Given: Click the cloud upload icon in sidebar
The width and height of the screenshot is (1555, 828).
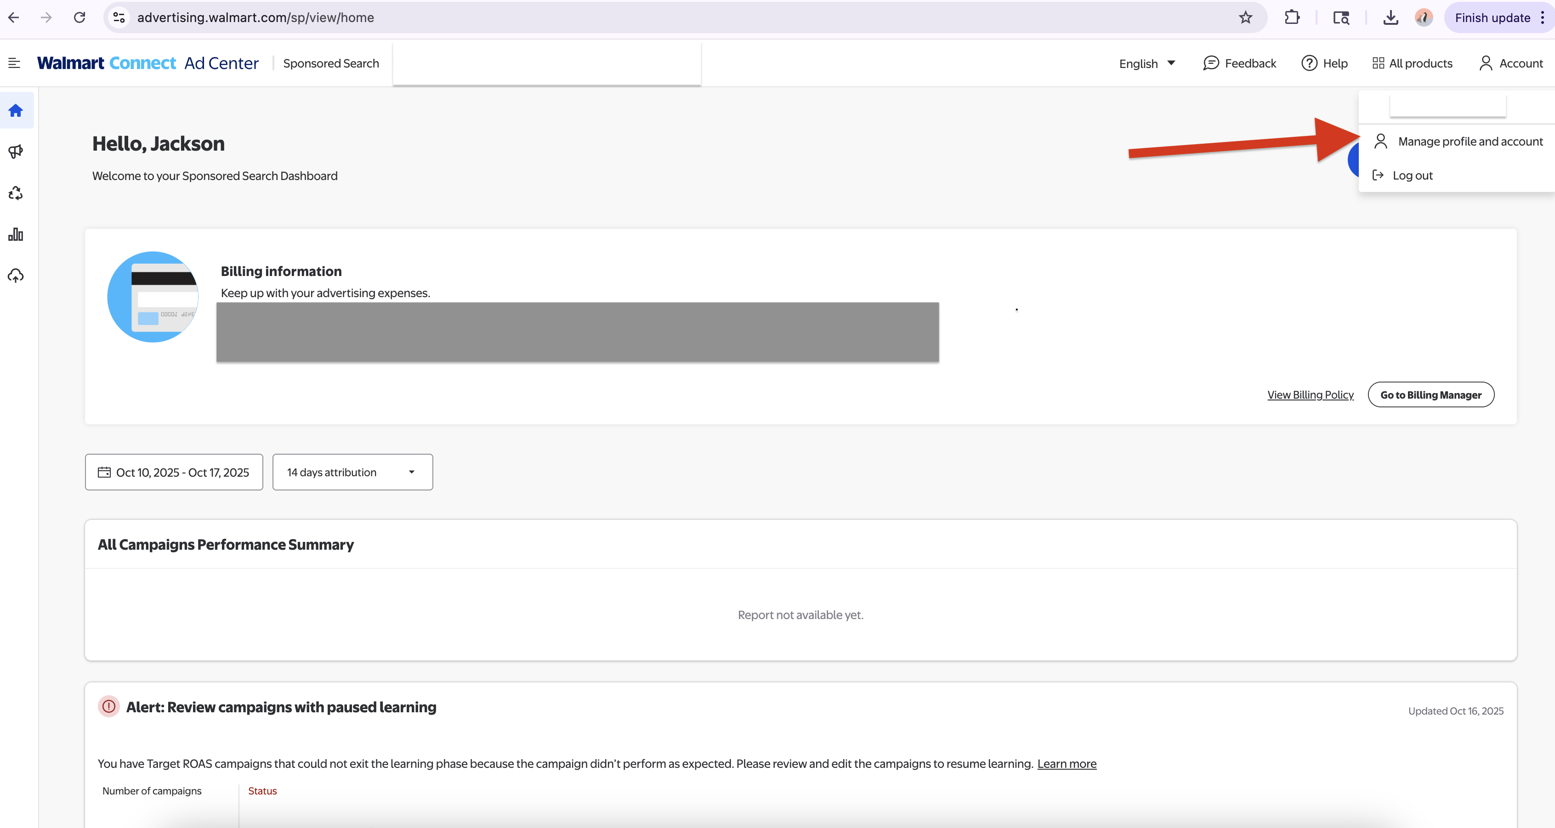Looking at the screenshot, I should [16, 275].
